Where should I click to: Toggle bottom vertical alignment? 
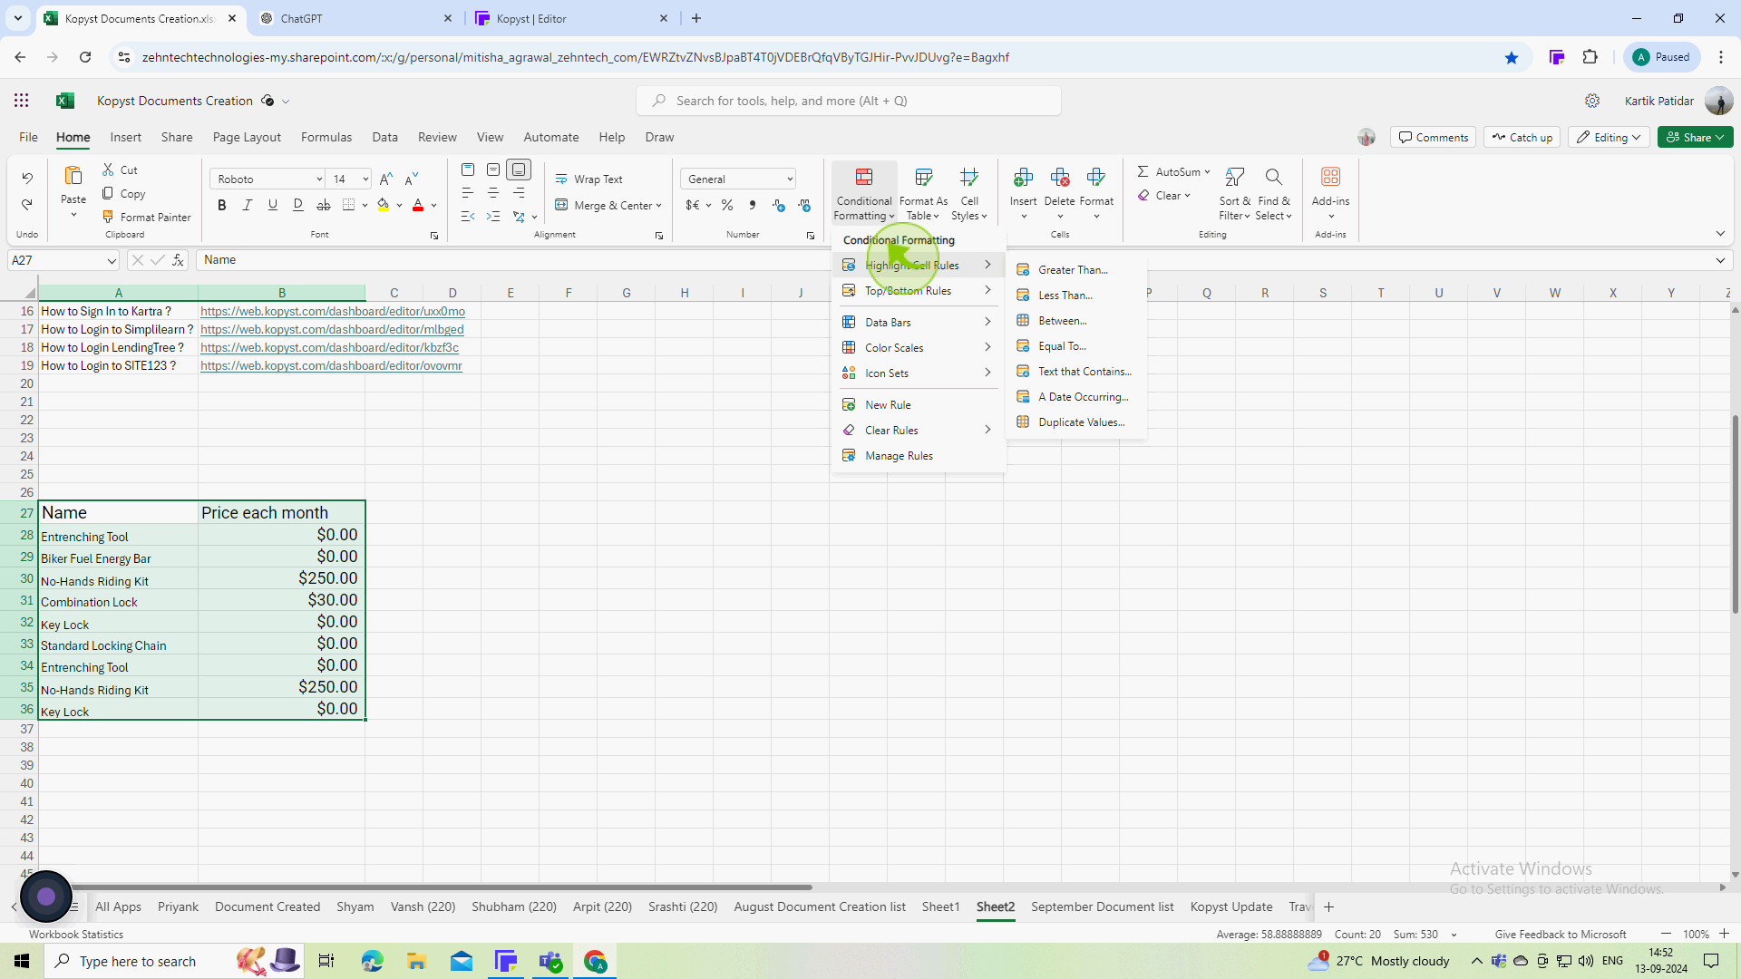tap(519, 170)
